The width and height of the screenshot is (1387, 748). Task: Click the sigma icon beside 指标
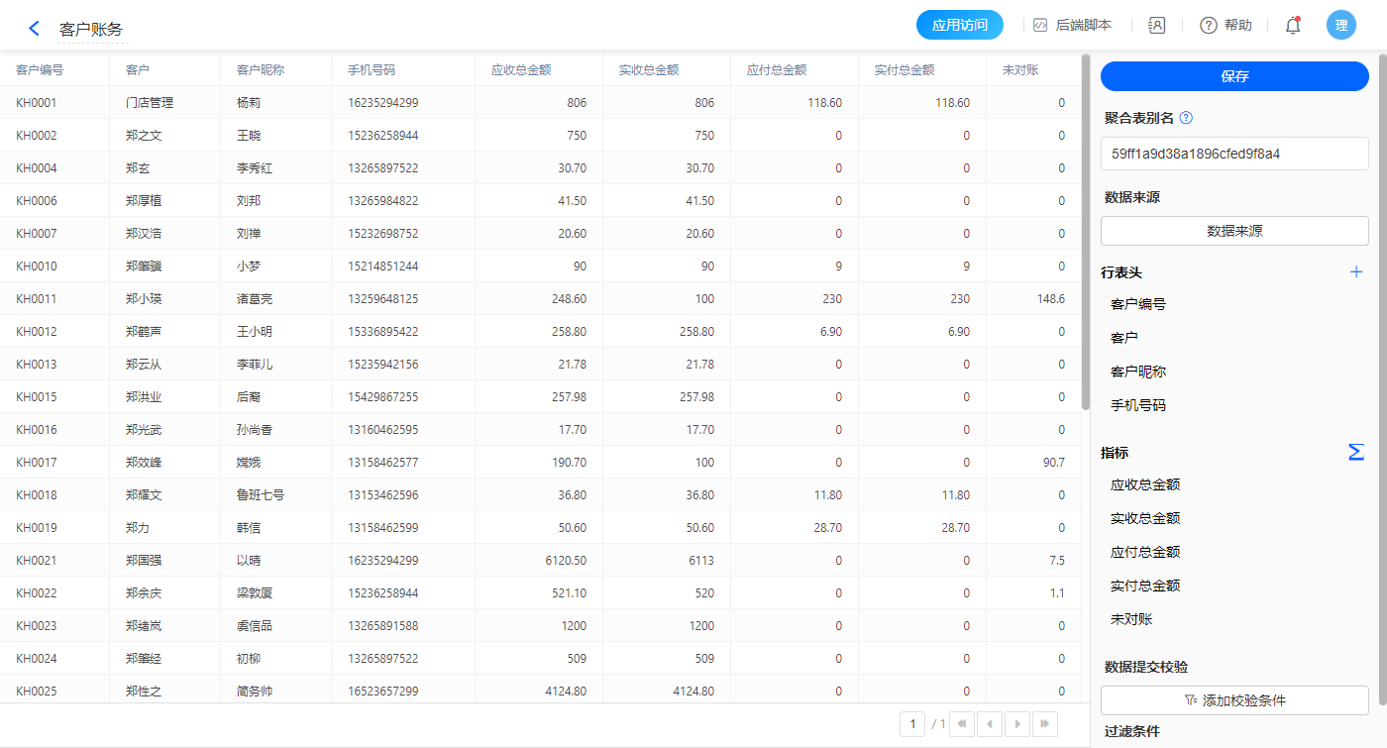tap(1356, 453)
